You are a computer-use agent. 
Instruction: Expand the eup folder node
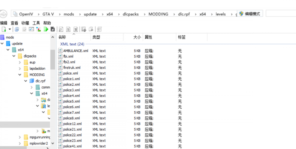click(20, 62)
